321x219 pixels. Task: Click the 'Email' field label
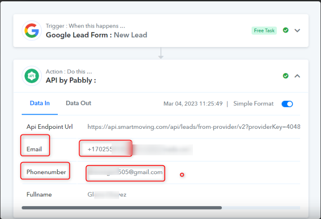click(34, 149)
